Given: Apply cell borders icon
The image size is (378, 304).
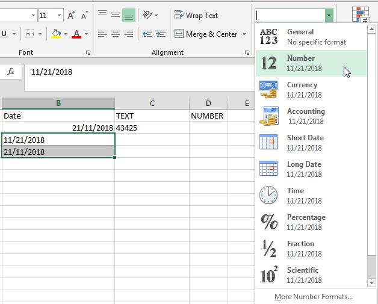Looking at the screenshot, I should [29, 34].
